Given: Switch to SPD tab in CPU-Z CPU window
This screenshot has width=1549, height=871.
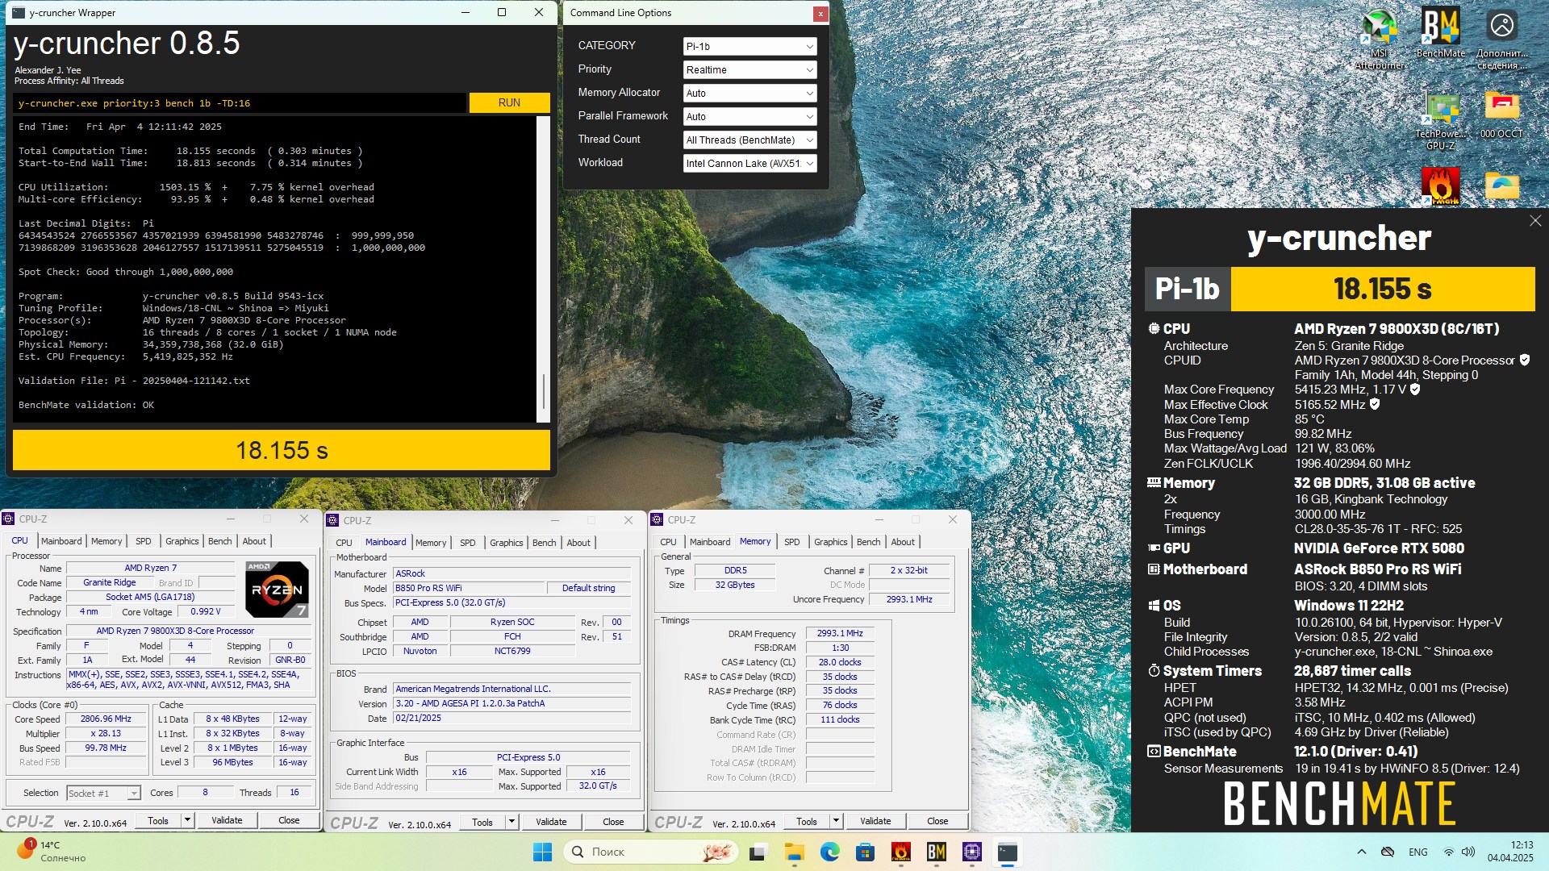Looking at the screenshot, I should pos(144,541).
